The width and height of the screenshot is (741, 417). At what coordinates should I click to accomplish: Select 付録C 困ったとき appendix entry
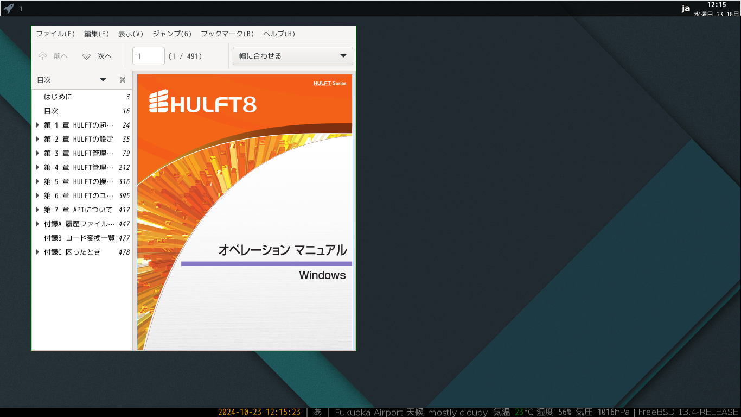click(82, 252)
